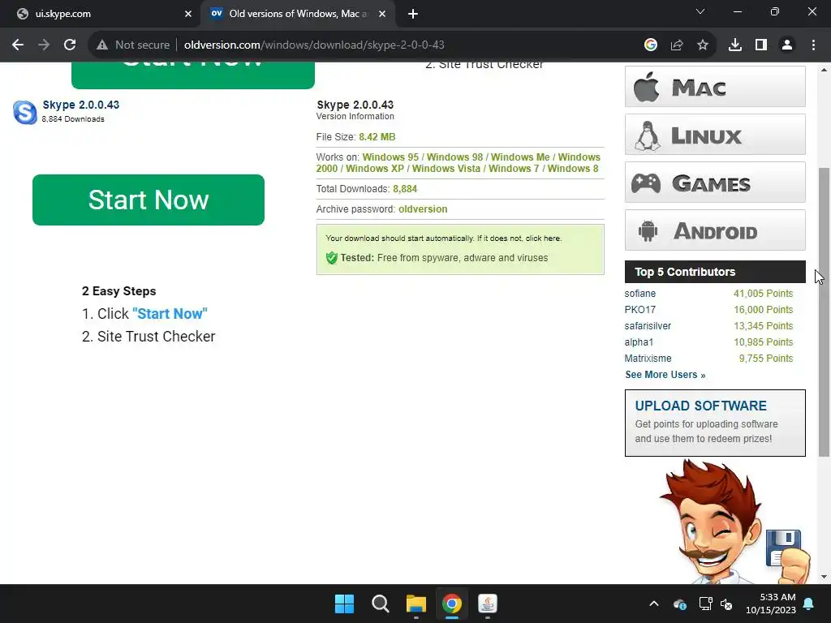Click file size 8.42 MB value
Screen dimensions: 831x623
pyautogui.click(x=377, y=136)
